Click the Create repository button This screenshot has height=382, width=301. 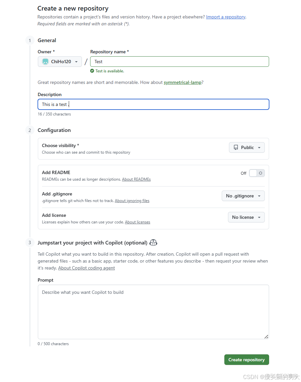pos(246,360)
